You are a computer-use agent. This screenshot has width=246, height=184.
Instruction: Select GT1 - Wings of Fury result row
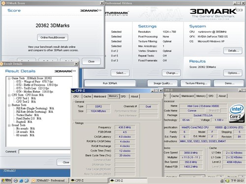point(34,81)
